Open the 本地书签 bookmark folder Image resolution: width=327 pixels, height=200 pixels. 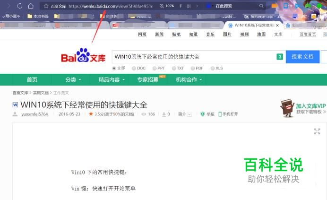(38, 16)
